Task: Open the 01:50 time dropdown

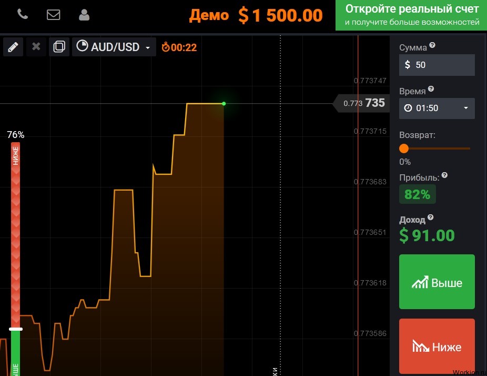Action: [437, 108]
